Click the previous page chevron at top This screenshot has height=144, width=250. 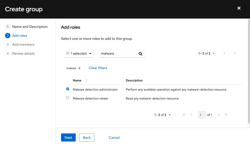click(224, 53)
